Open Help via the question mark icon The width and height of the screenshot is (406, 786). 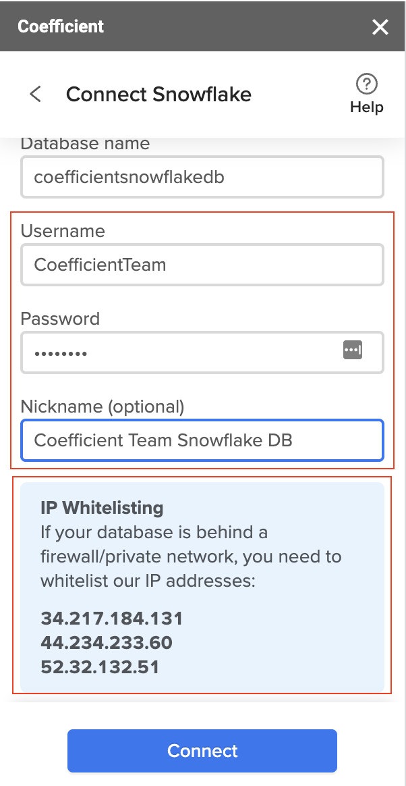tap(366, 84)
